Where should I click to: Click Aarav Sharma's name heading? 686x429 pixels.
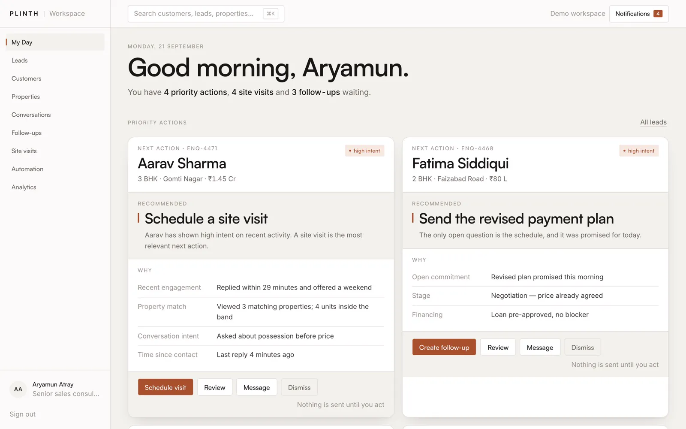click(x=182, y=163)
